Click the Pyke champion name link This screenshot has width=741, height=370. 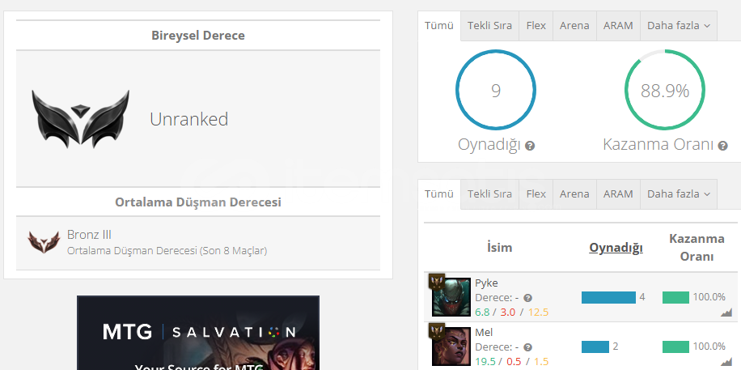486,283
